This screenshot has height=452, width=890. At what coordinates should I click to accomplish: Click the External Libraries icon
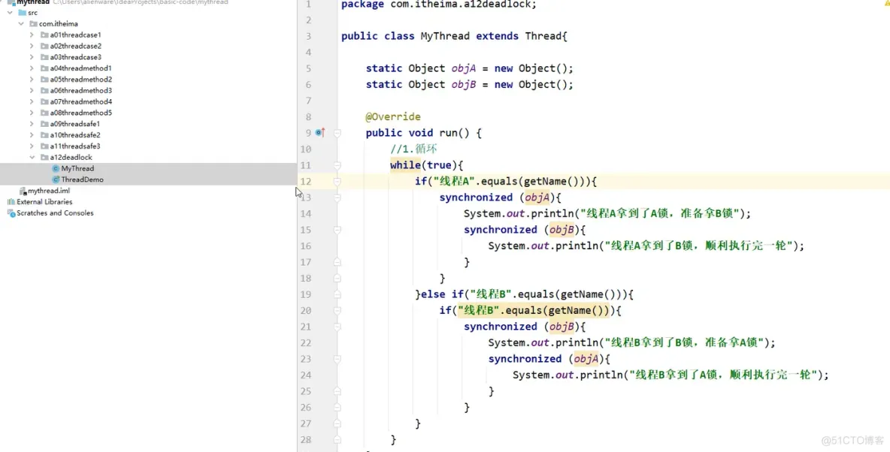11,202
